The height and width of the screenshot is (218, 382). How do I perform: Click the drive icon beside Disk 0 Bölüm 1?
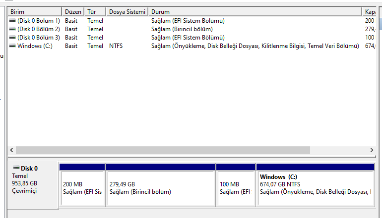pyautogui.click(x=12, y=21)
